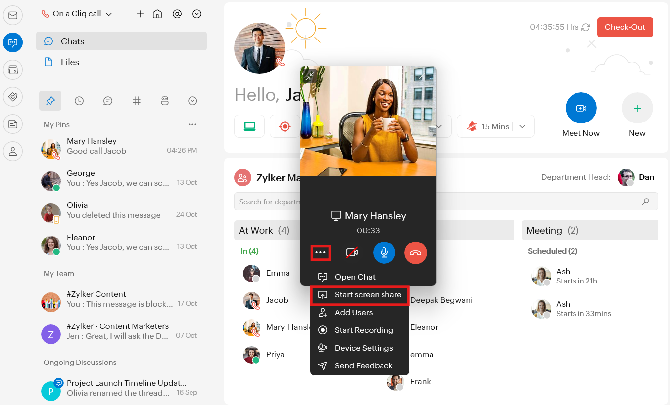Open the notes document icon in left rail
The height and width of the screenshot is (405, 670).
[13, 124]
